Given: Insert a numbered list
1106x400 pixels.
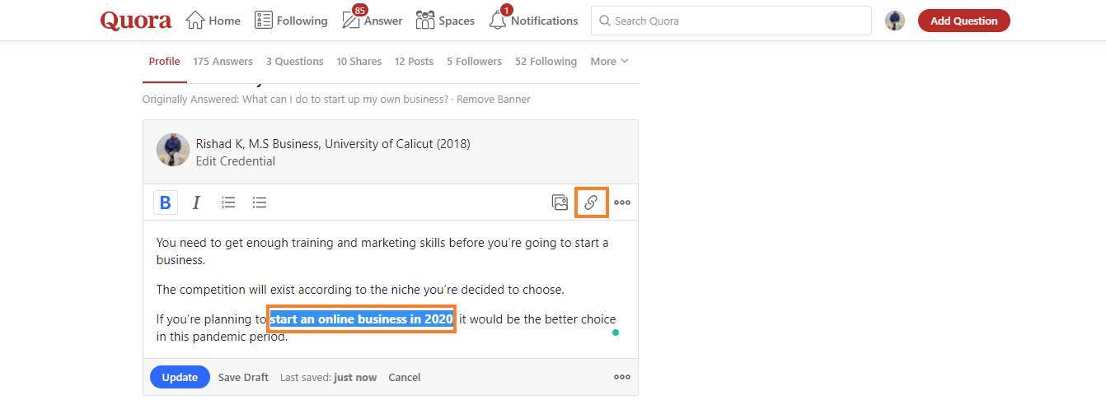Looking at the screenshot, I should (x=228, y=202).
